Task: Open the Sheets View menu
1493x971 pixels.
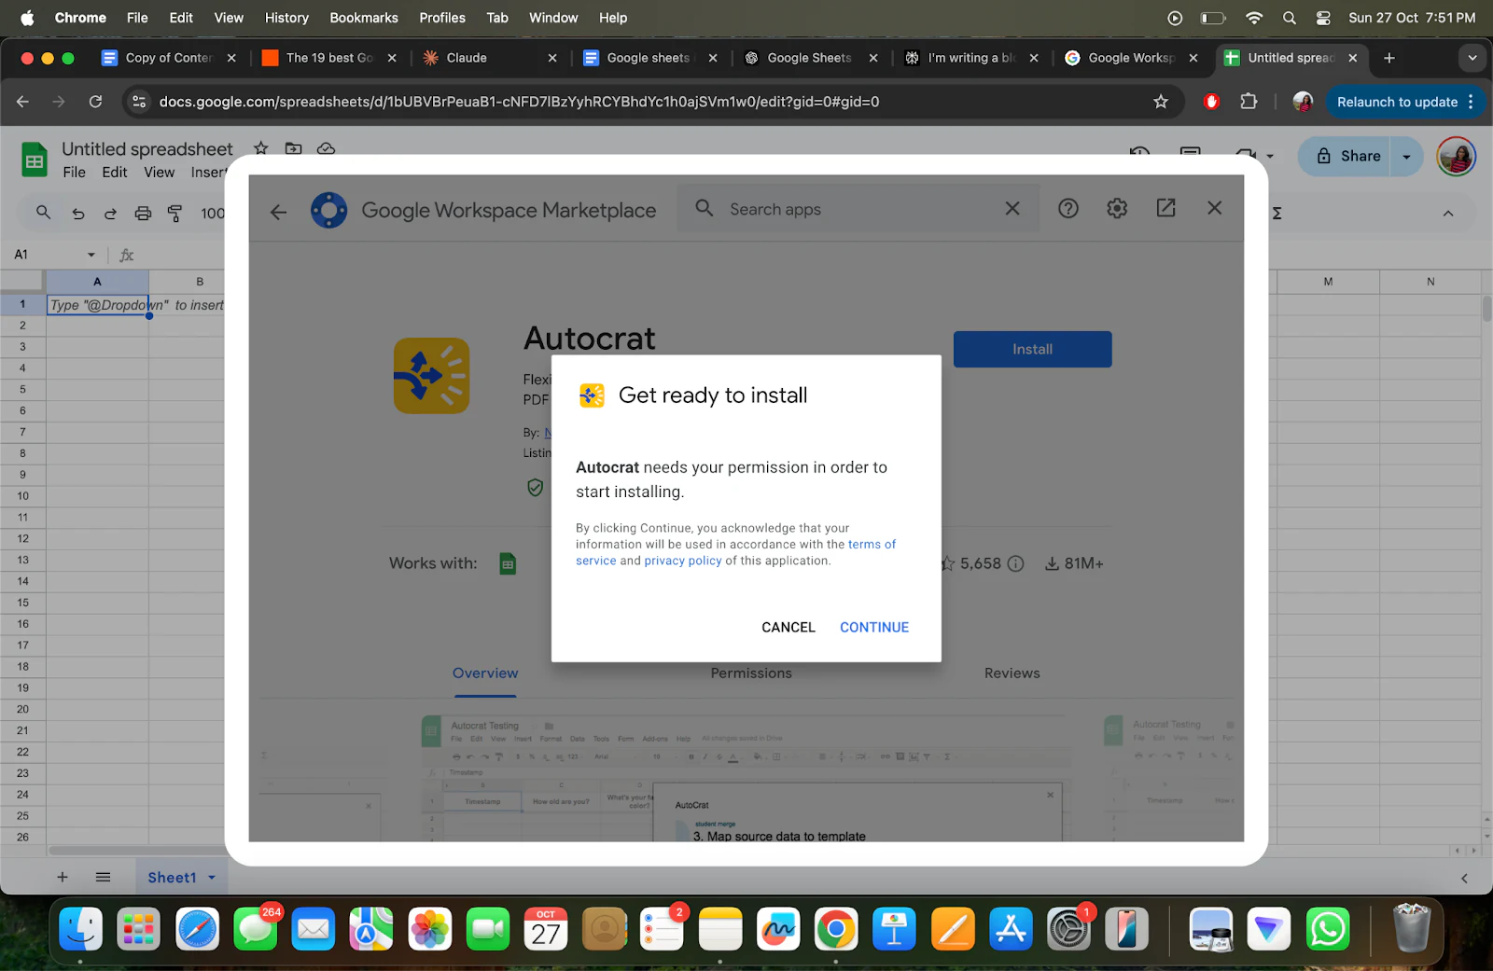Action: tap(159, 173)
